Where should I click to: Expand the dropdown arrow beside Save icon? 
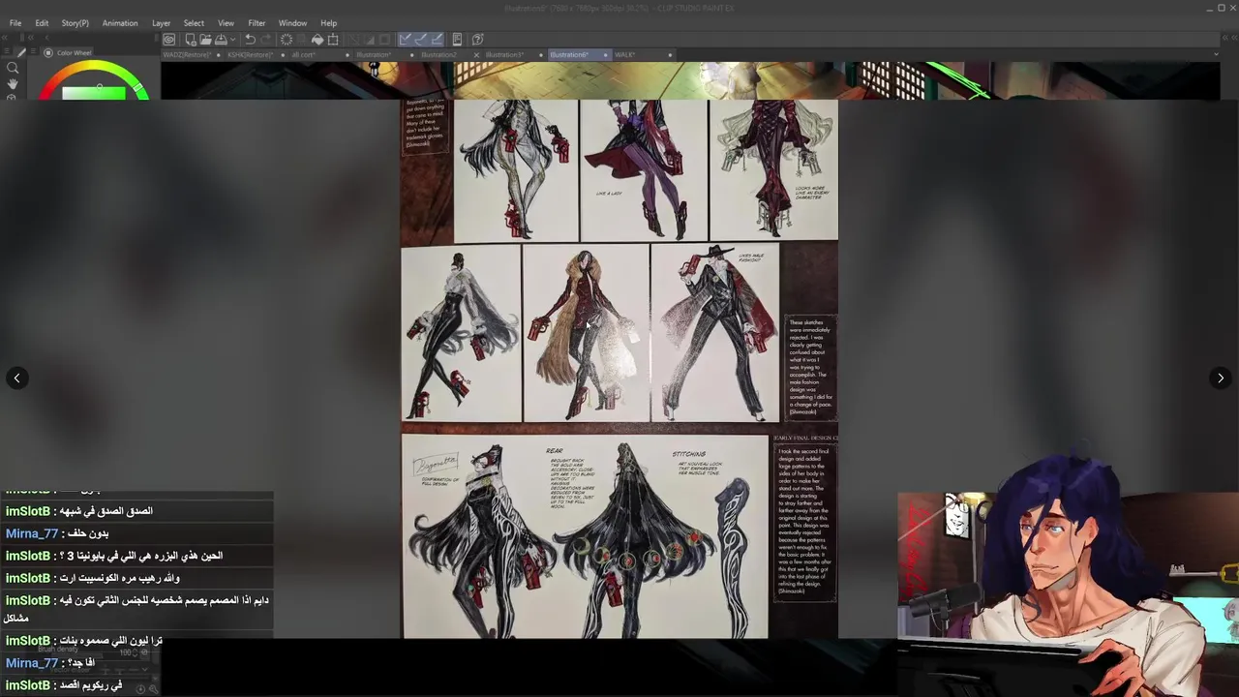pyautogui.click(x=232, y=40)
